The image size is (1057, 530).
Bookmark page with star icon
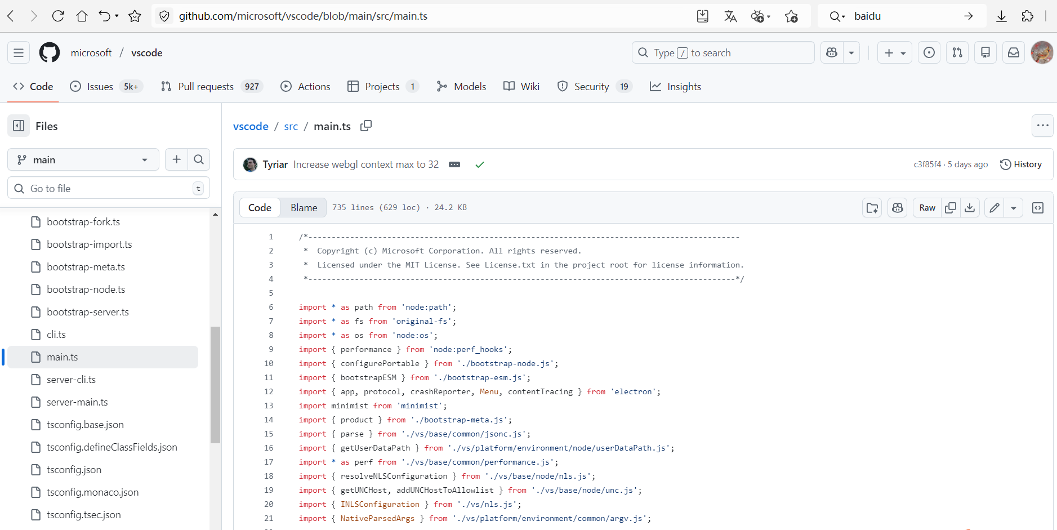(135, 16)
